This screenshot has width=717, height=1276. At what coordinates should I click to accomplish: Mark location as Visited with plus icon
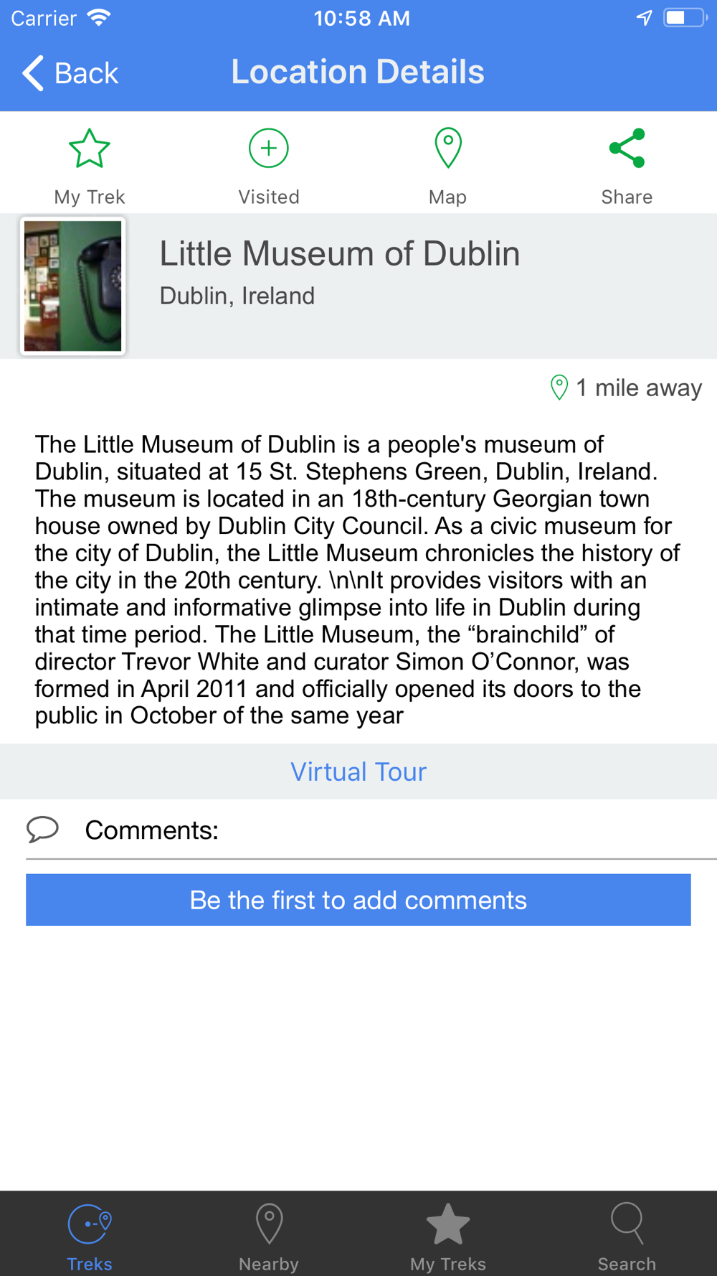coord(269,149)
